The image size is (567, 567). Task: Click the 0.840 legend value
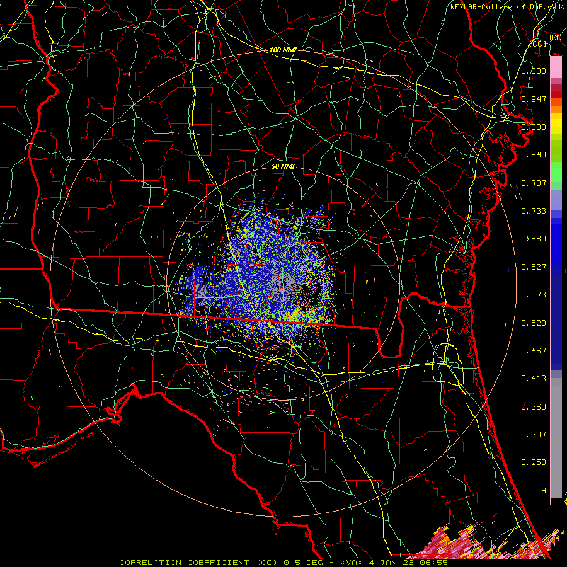[534, 155]
